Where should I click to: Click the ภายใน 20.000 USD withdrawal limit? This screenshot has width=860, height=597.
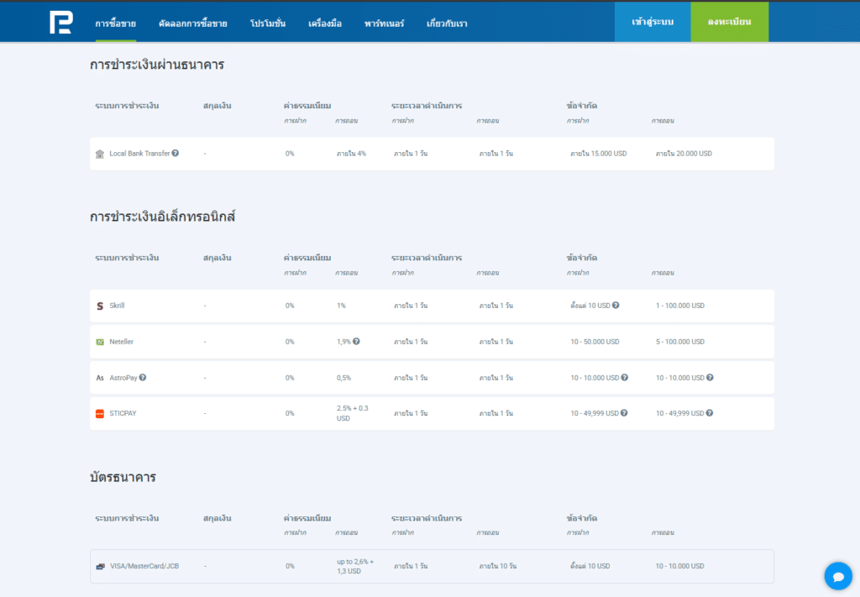[684, 154]
